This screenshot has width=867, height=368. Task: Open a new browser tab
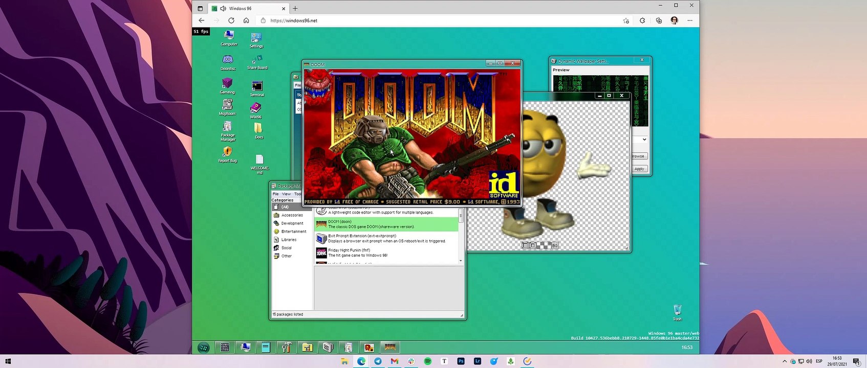click(x=295, y=8)
